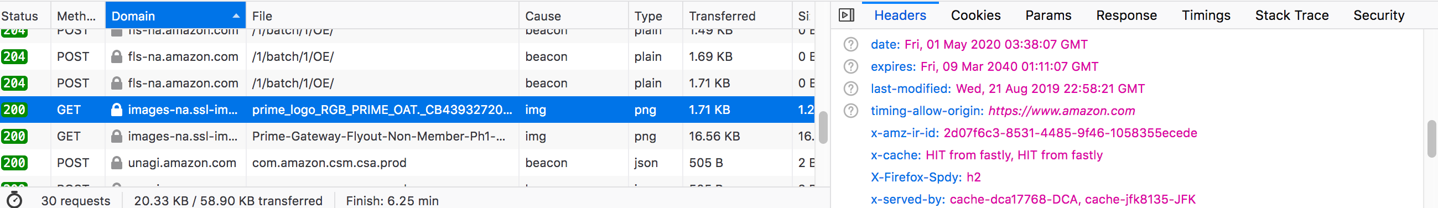
Task: Click the performance analysis stopwatch icon
Action: pos(14,200)
